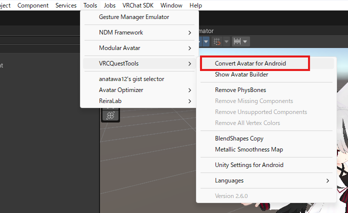Click the Languages submenu arrow
Image resolution: width=348 pixels, height=213 pixels.
[x=327, y=181]
